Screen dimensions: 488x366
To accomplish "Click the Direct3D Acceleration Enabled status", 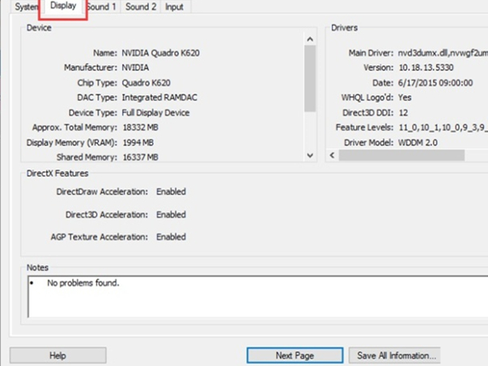I will click(171, 215).
